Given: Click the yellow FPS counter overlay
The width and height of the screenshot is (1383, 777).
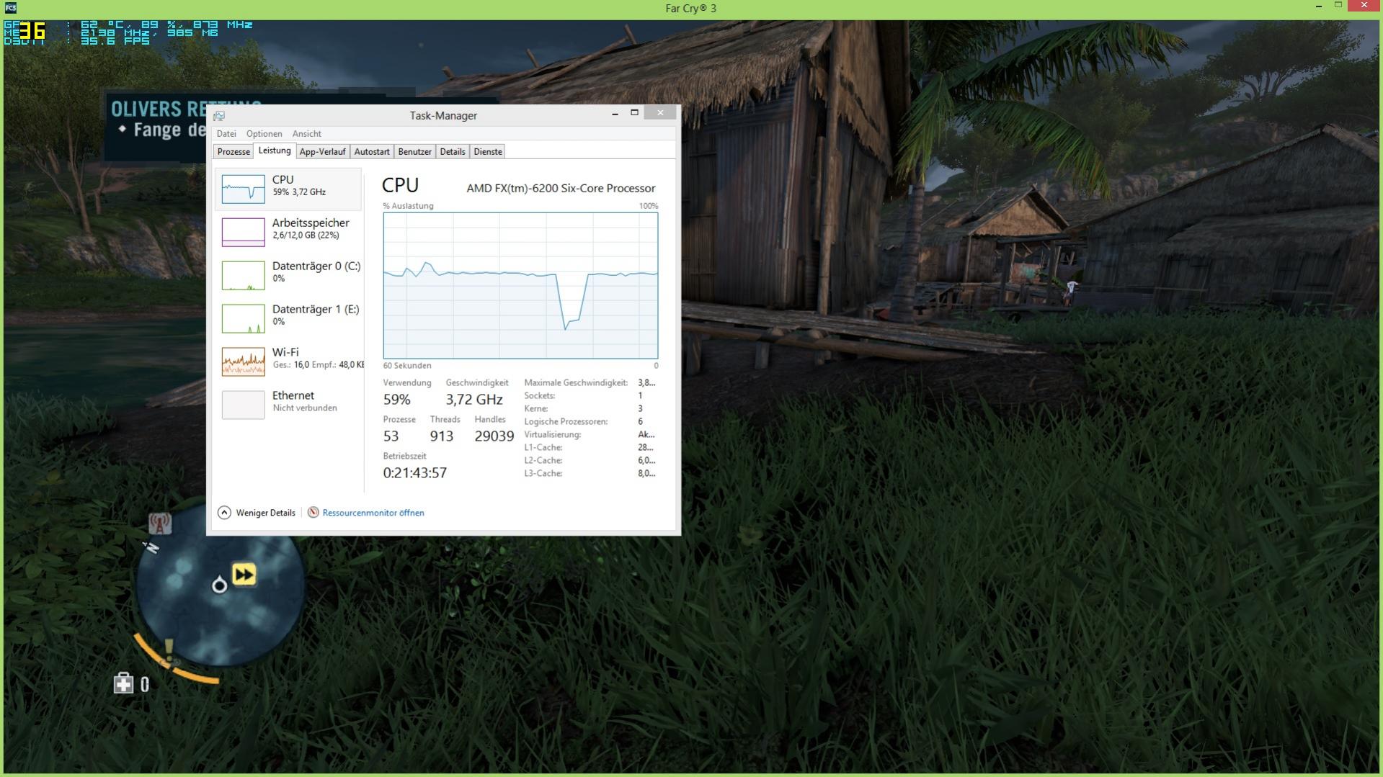Looking at the screenshot, I should click(32, 32).
